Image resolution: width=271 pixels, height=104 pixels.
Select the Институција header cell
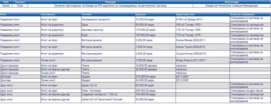pos(232,2)
